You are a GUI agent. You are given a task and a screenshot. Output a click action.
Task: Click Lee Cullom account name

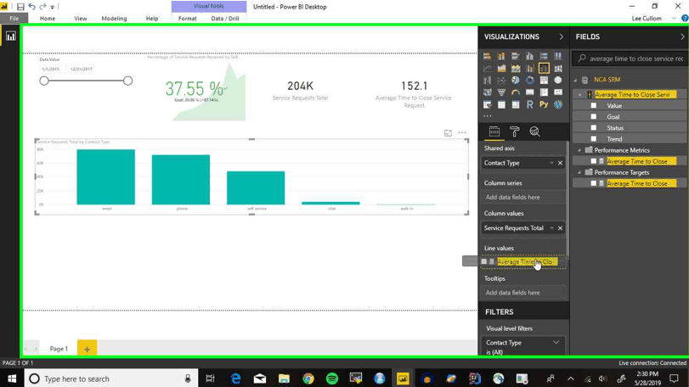coord(647,19)
